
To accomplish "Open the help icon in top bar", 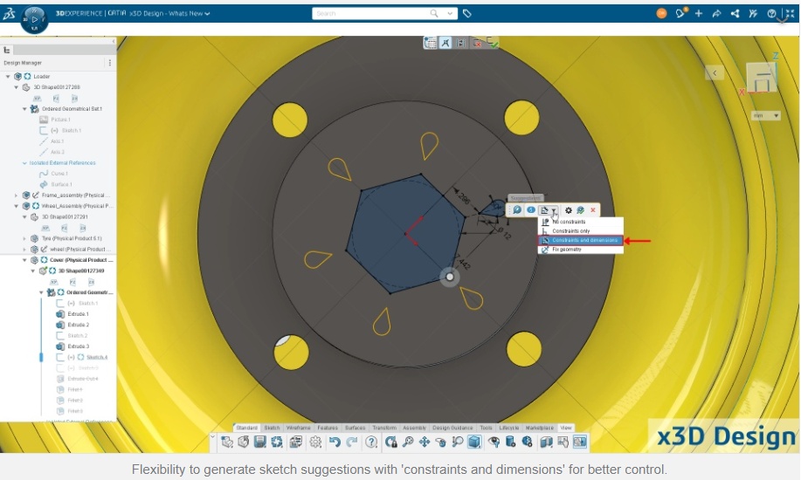I will coord(771,14).
